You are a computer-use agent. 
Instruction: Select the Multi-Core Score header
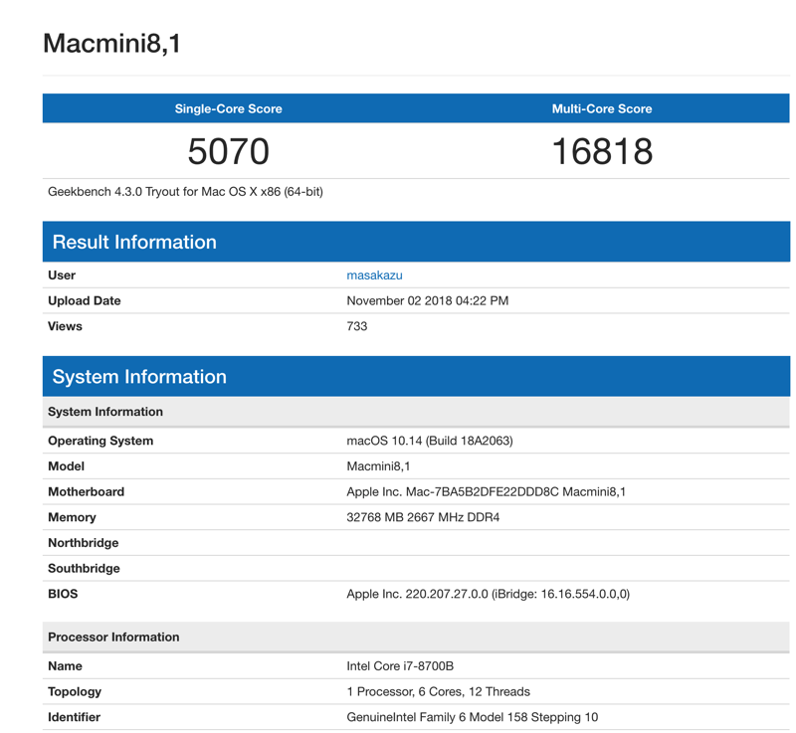pyautogui.click(x=602, y=108)
